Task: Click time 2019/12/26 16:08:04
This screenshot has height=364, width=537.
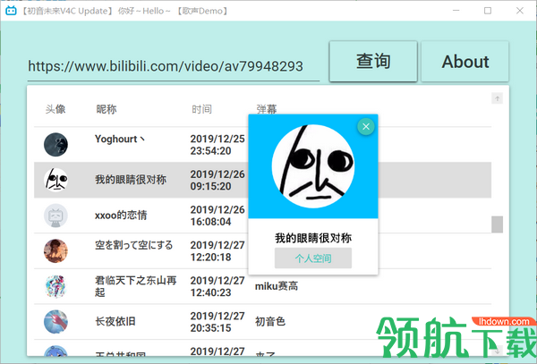Action: pyautogui.click(x=217, y=216)
